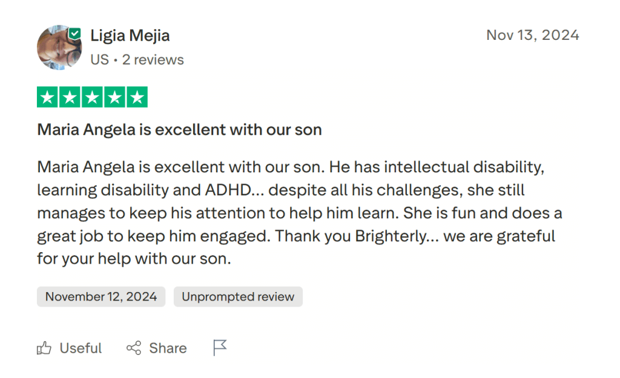Click the 'Unprompted review' tag

pos(238,296)
